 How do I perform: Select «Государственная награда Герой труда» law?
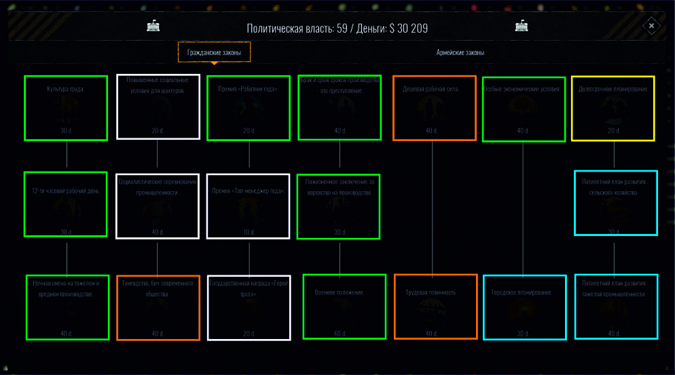click(249, 307)
